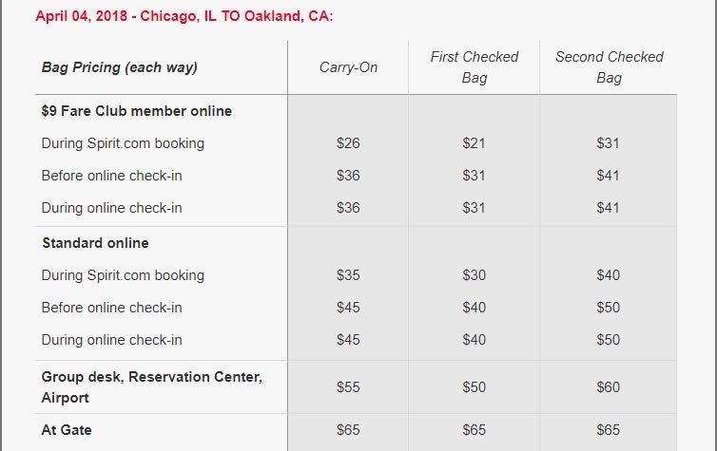Click the At Gate row label

tap(67, 430)
